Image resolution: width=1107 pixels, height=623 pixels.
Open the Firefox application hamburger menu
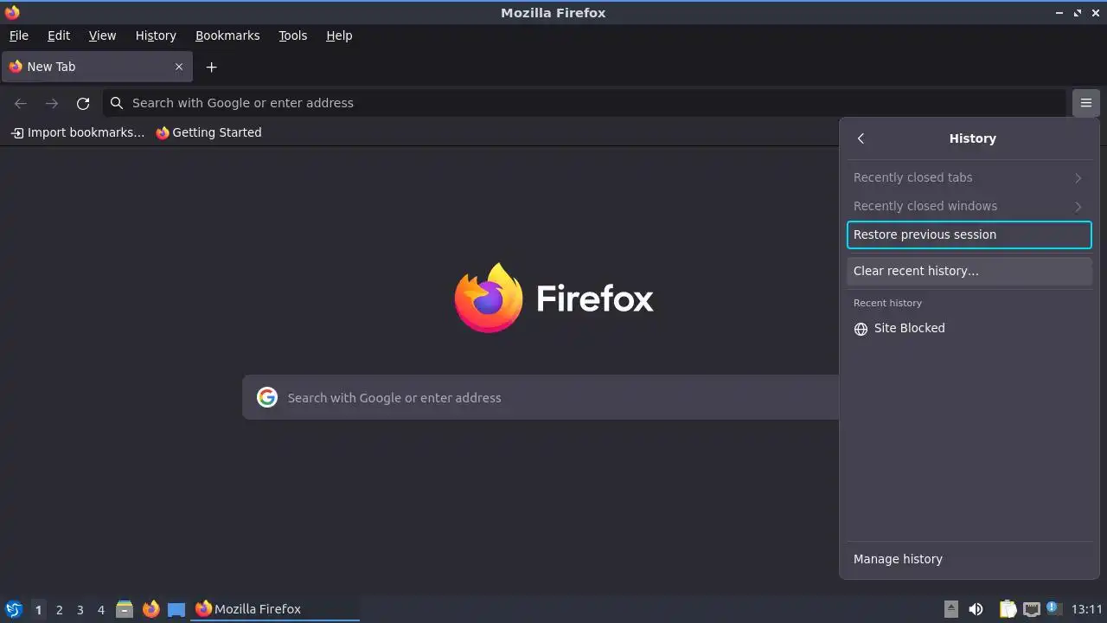pos(1085,103)
